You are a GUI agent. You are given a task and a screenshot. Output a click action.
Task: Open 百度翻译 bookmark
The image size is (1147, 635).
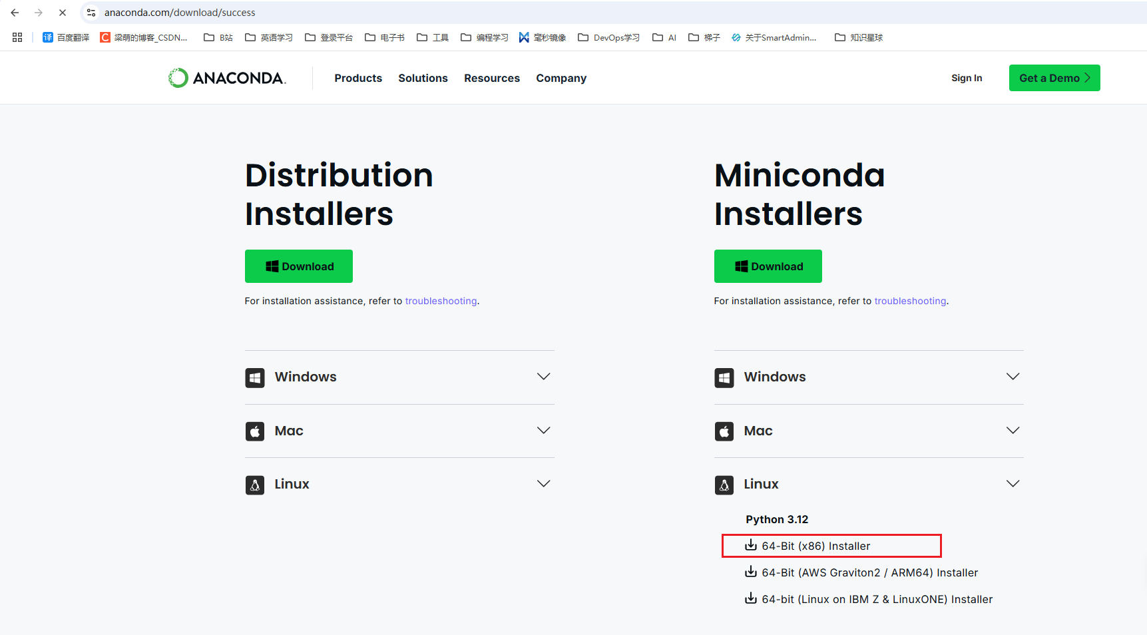point(66,37)
